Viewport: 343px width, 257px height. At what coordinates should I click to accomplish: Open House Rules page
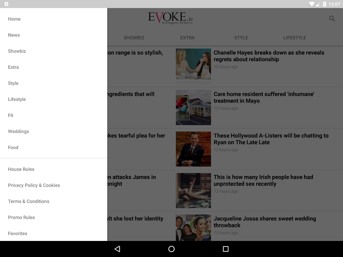pyautogui.click(x=54, y=169)
